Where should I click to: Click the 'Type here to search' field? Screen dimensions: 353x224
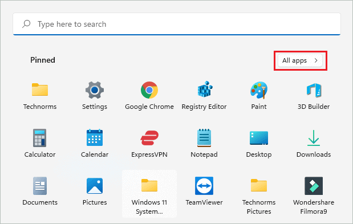pos(177,24)
